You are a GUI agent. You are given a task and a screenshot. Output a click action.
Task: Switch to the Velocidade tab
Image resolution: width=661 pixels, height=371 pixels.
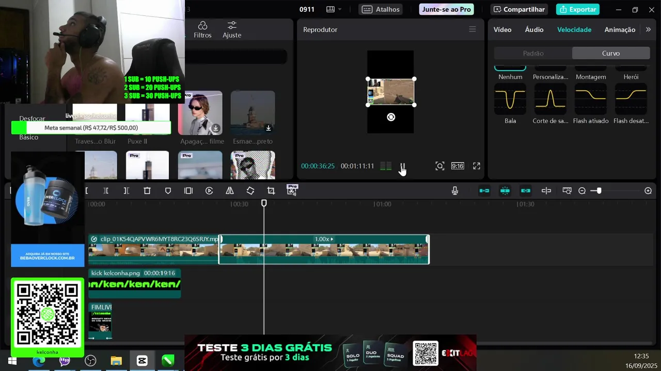(574, 30)
